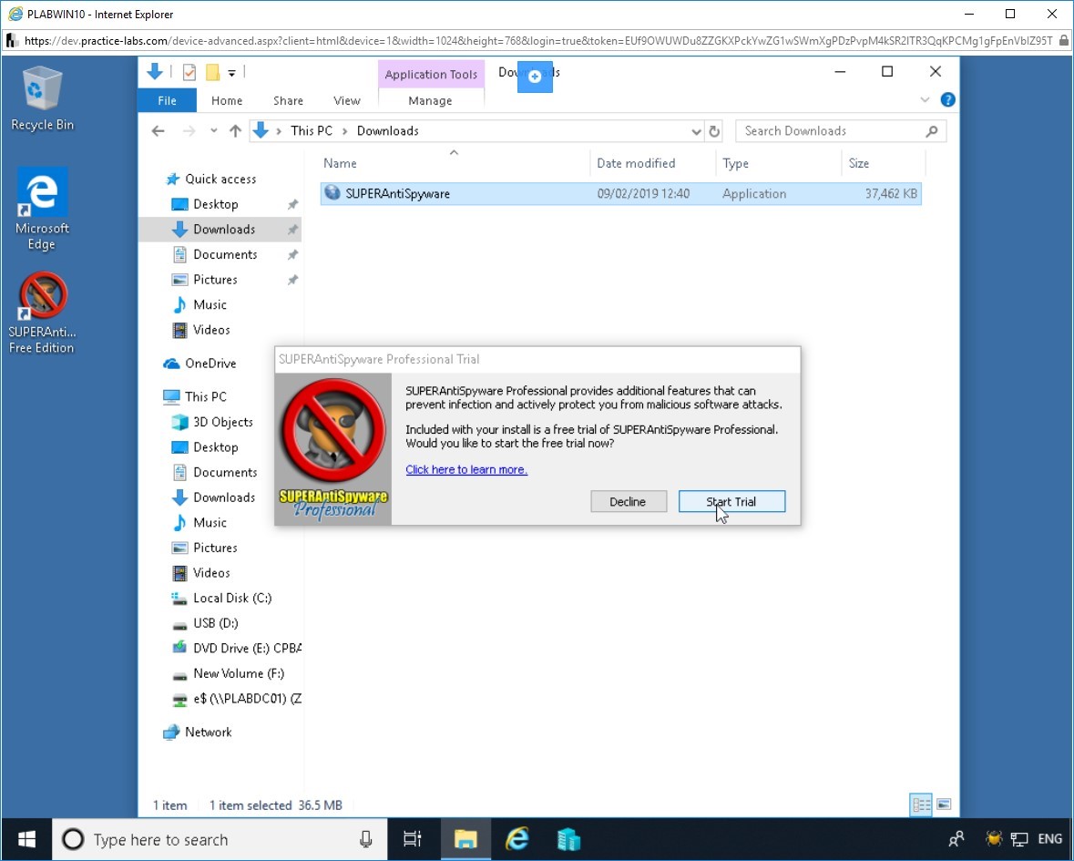Expand the ribbon with the chevron
This screenshot has width=1074, height=861.
(x=925, y=100)
